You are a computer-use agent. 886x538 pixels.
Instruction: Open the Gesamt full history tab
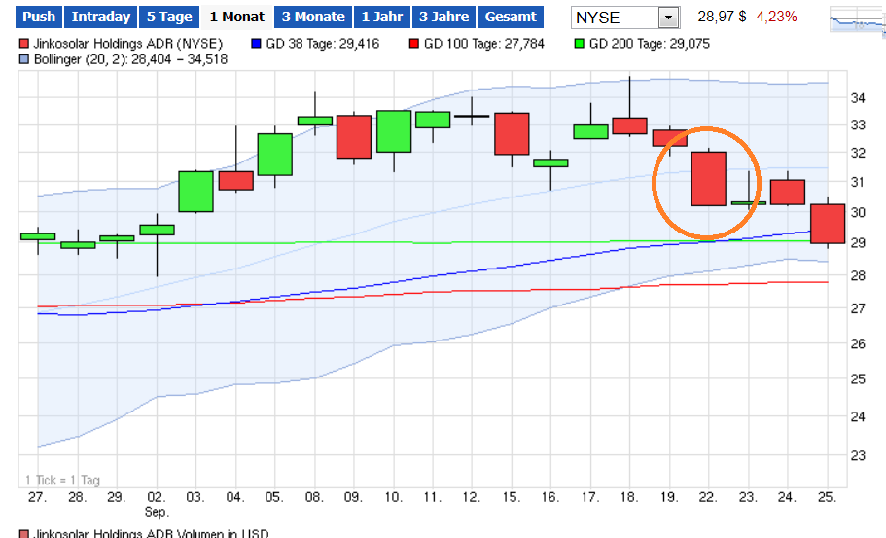(x=511, y=17)
